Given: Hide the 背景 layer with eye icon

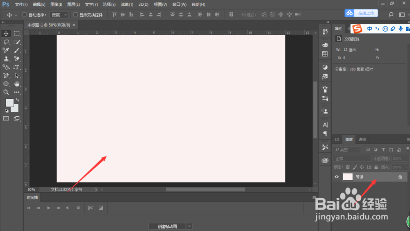Looking at the screenshot, I should coord(337,177).
